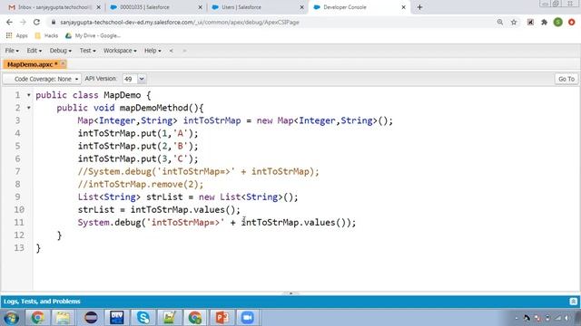Open the green notepad app in taskbar
Screen dimensions: 581x326
pos(169,318)
